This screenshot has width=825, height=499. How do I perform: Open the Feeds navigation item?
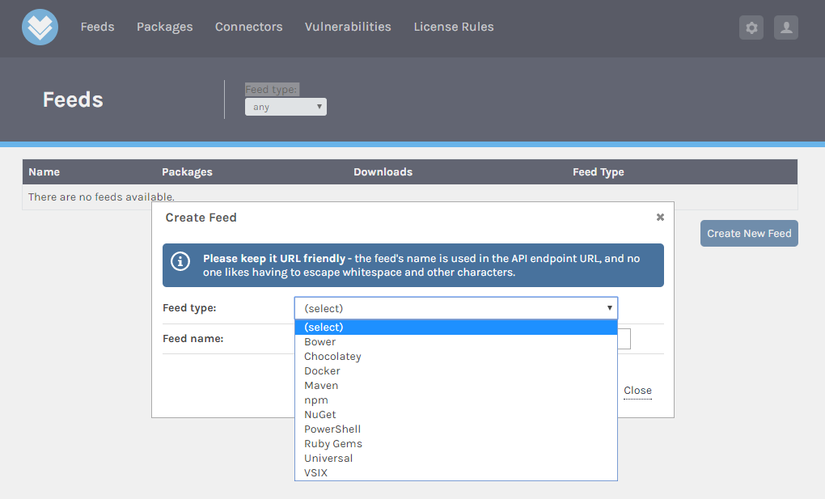point(97,27)
